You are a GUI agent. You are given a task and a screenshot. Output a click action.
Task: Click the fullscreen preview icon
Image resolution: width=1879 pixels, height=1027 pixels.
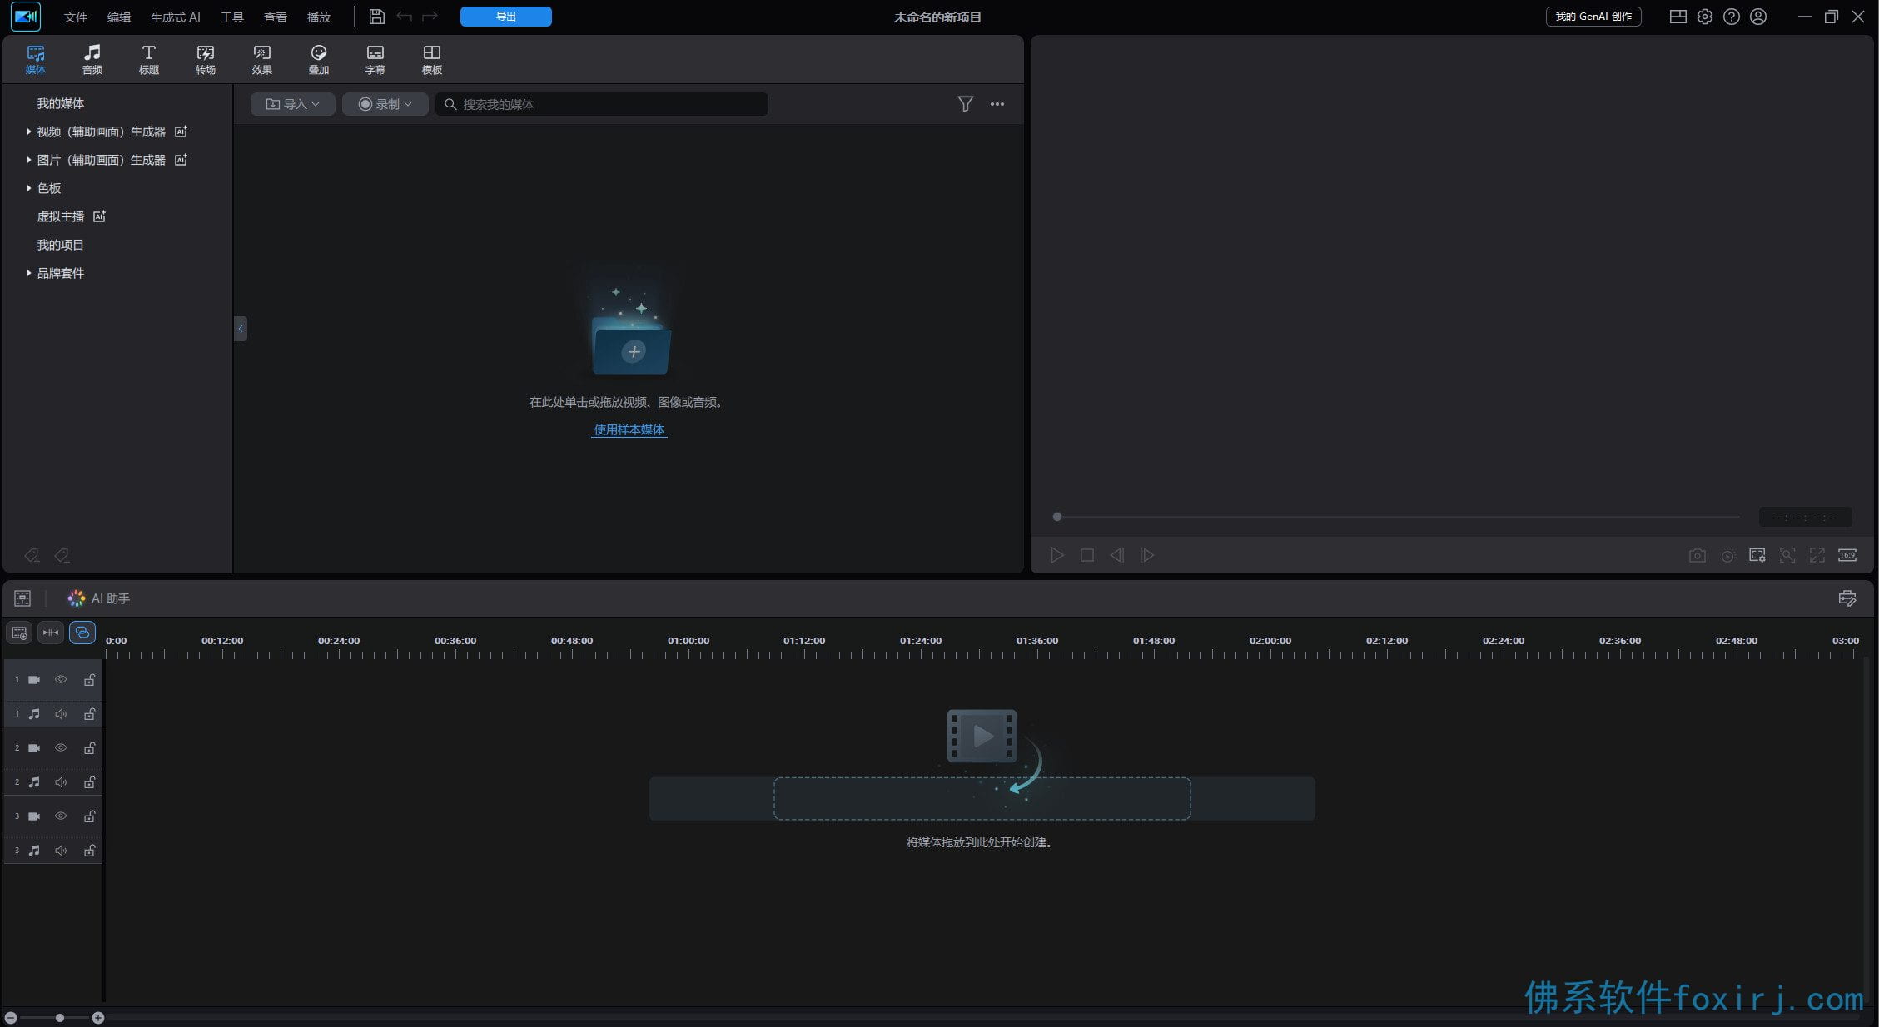[x=1817, y=555]
